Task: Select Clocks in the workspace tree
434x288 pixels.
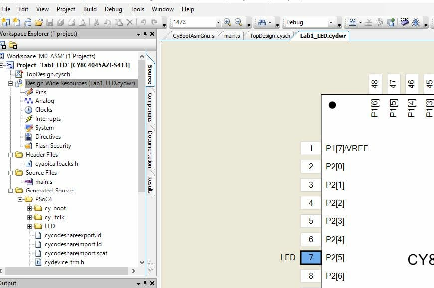Action: [44, 110]
